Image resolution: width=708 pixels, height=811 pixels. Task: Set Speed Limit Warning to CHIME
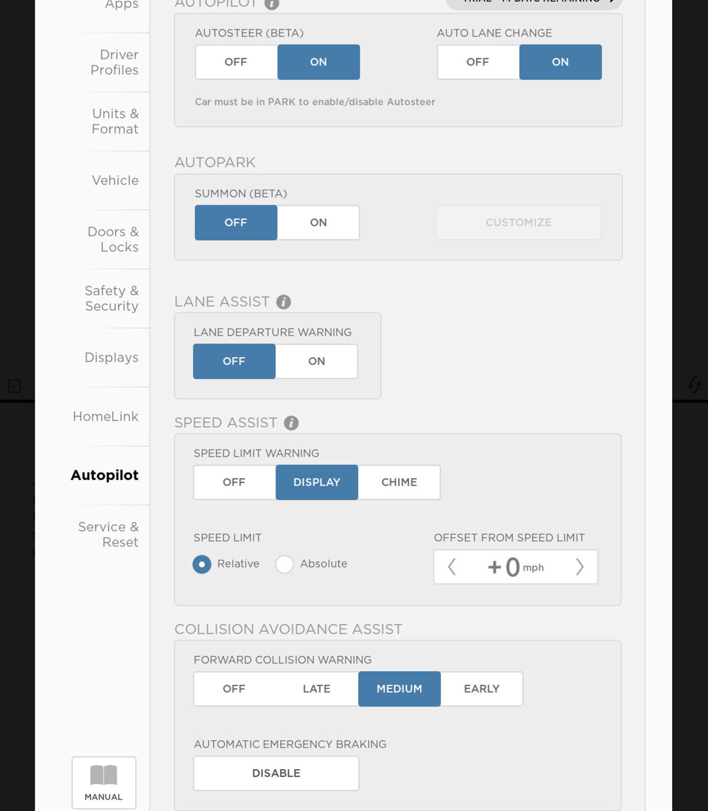[x=399, y=482]
